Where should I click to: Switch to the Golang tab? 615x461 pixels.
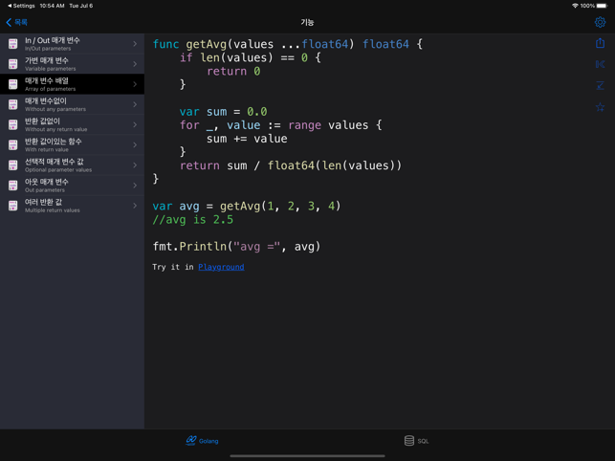tap(203, 441)
